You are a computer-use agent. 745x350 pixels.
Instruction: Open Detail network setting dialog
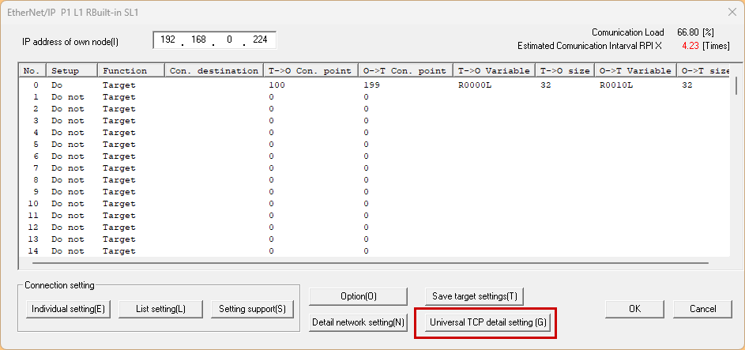(x=358, y=322)
